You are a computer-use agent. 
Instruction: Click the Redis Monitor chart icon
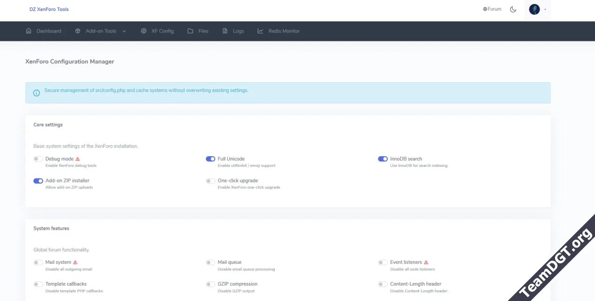click(260, 31)
